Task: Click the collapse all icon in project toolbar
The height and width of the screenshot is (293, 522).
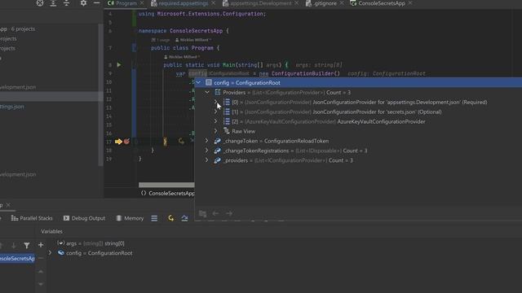Action: pos(66,3)
